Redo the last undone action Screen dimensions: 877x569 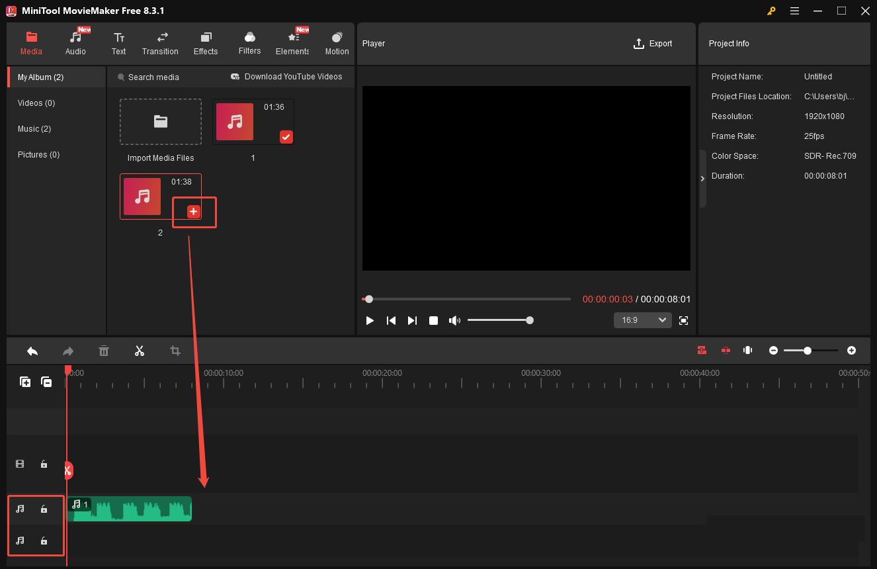pyautogui.click(x=67, y=351)
